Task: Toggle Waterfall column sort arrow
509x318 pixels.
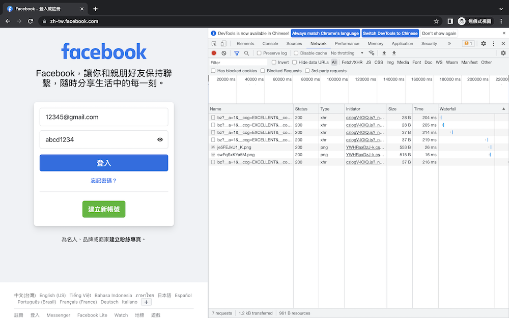Action: [503, 109]
